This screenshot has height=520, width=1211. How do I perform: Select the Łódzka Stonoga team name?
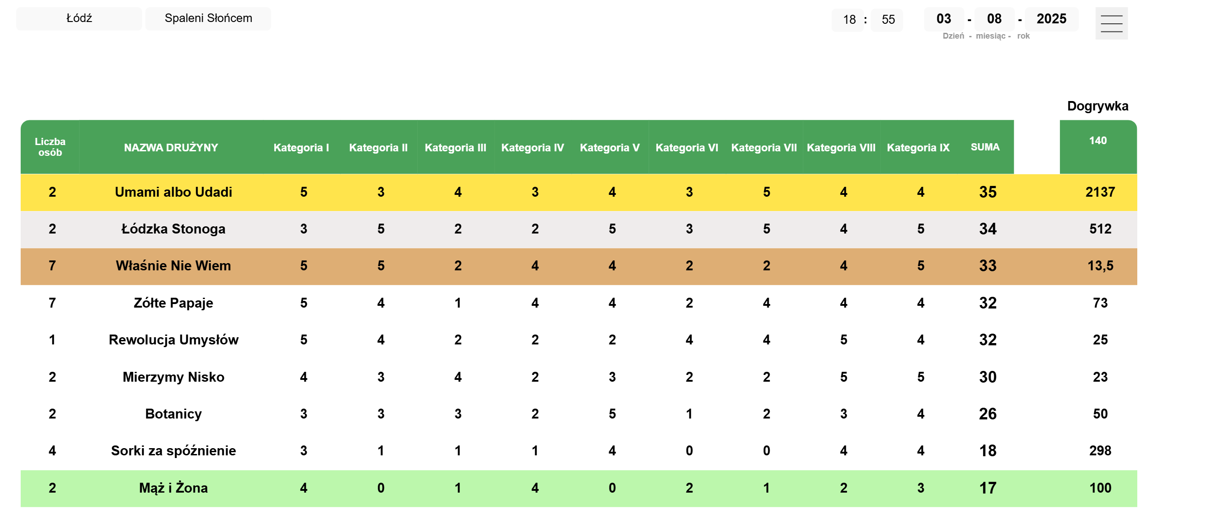174,229
